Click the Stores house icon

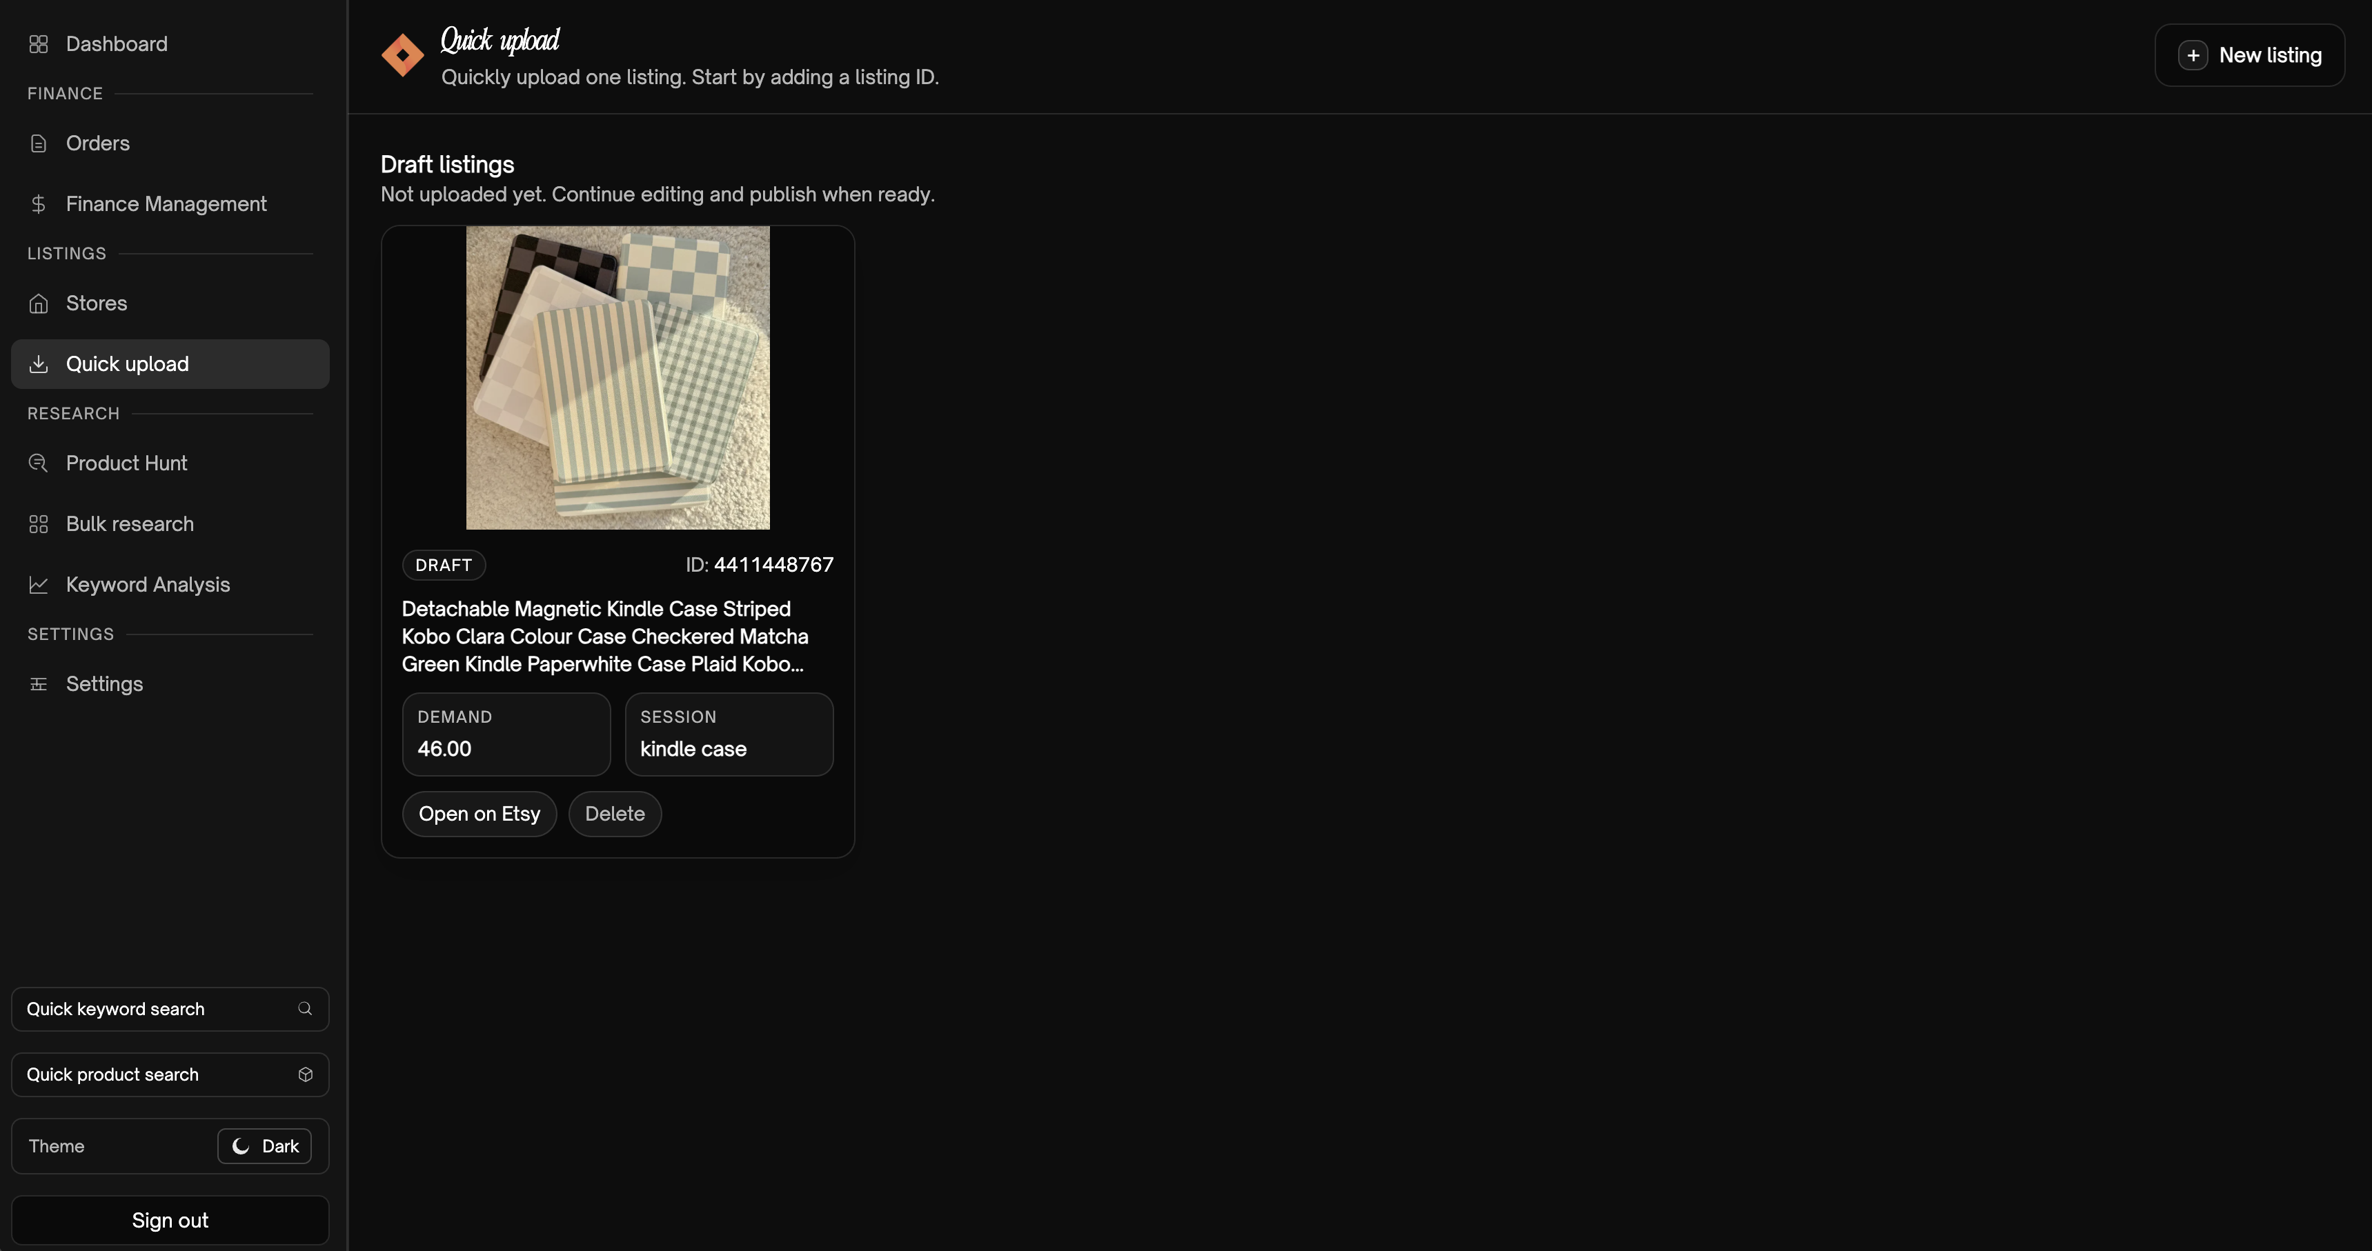point(38,303)
